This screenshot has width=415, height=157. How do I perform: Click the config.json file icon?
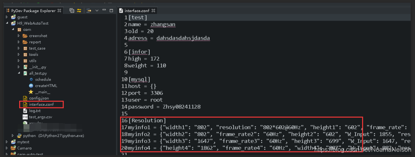point(25,98)
